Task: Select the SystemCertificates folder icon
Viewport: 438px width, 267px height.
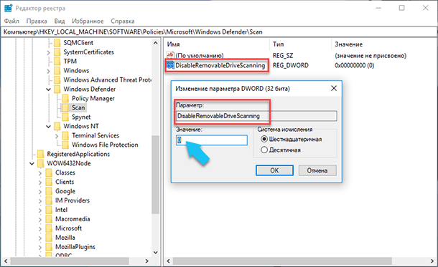Action: tap(57, 52)
